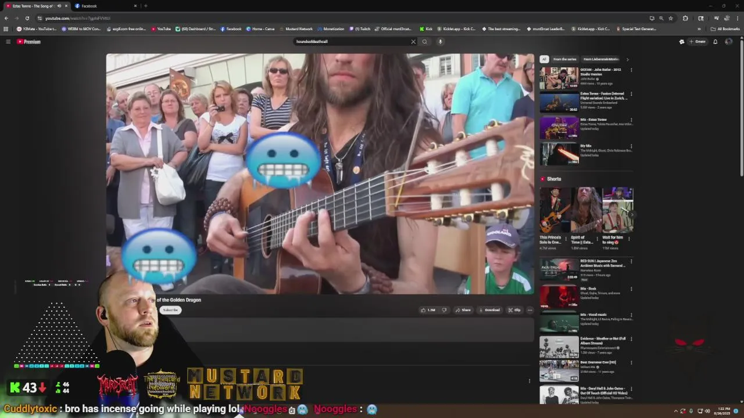744x418 pixels.
Task: Open This Prince's Solo short
Action: pos(555,210)
